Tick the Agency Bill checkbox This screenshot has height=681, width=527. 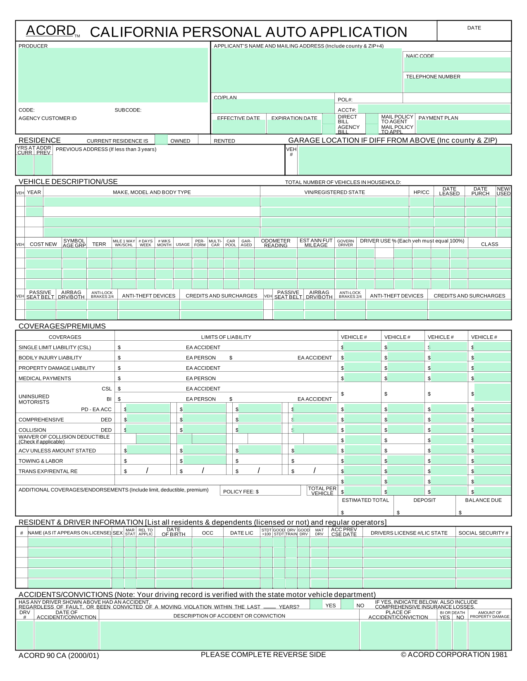329,129
